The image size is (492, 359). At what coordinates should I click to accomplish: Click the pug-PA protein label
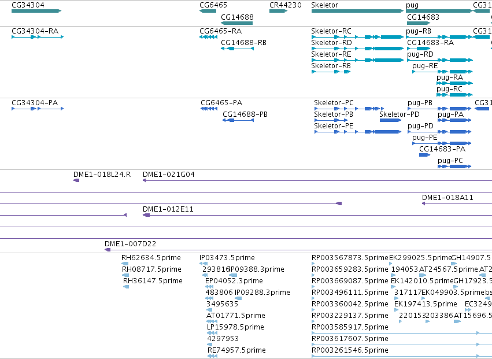tap(450, 114)
